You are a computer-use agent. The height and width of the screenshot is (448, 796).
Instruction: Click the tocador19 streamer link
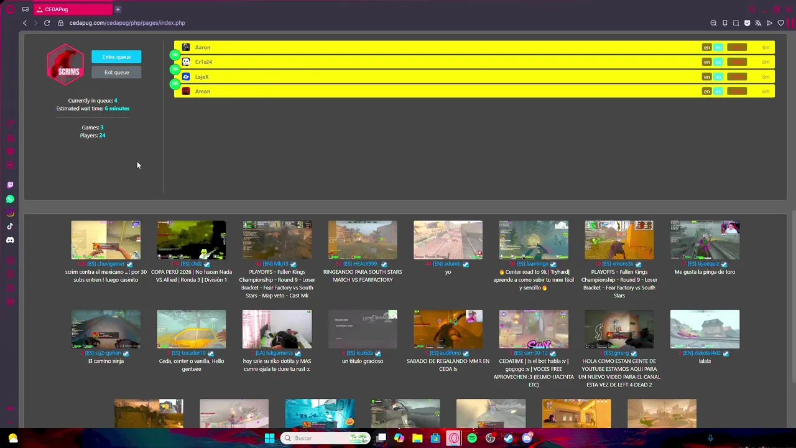[188, 353]
